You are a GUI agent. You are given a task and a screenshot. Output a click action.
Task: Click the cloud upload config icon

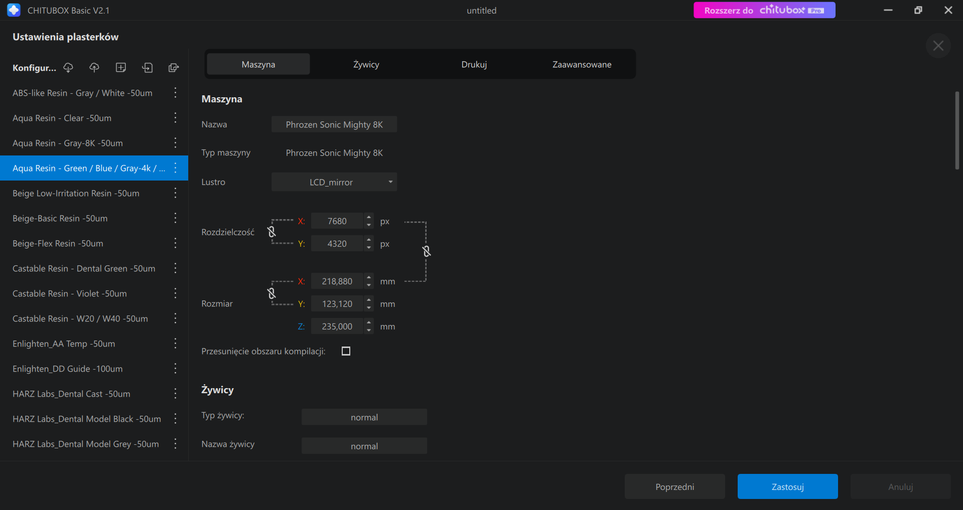pos(94,68)
